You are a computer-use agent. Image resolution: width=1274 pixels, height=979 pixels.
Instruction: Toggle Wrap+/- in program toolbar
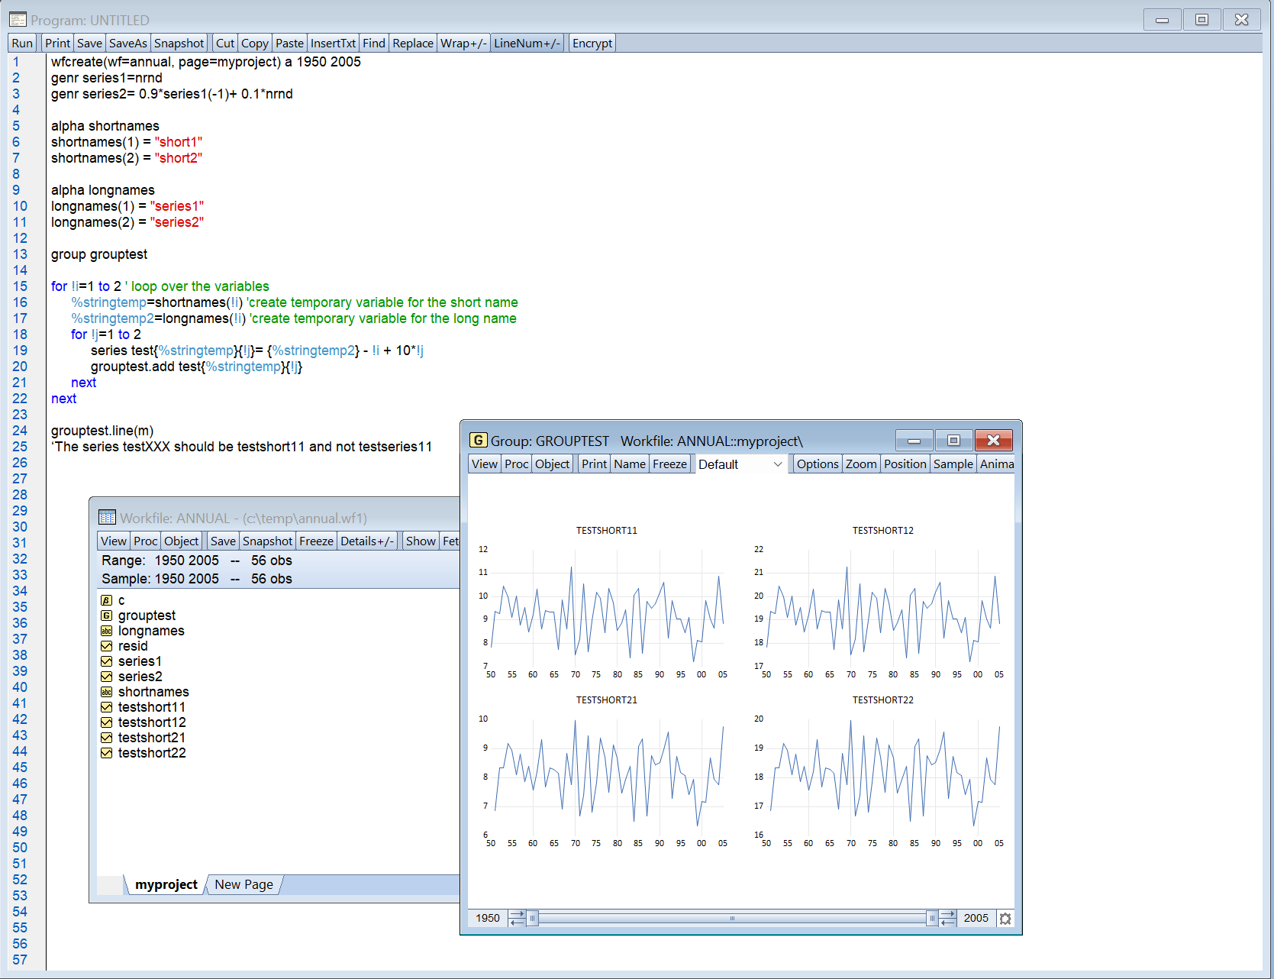coord(463,44)
